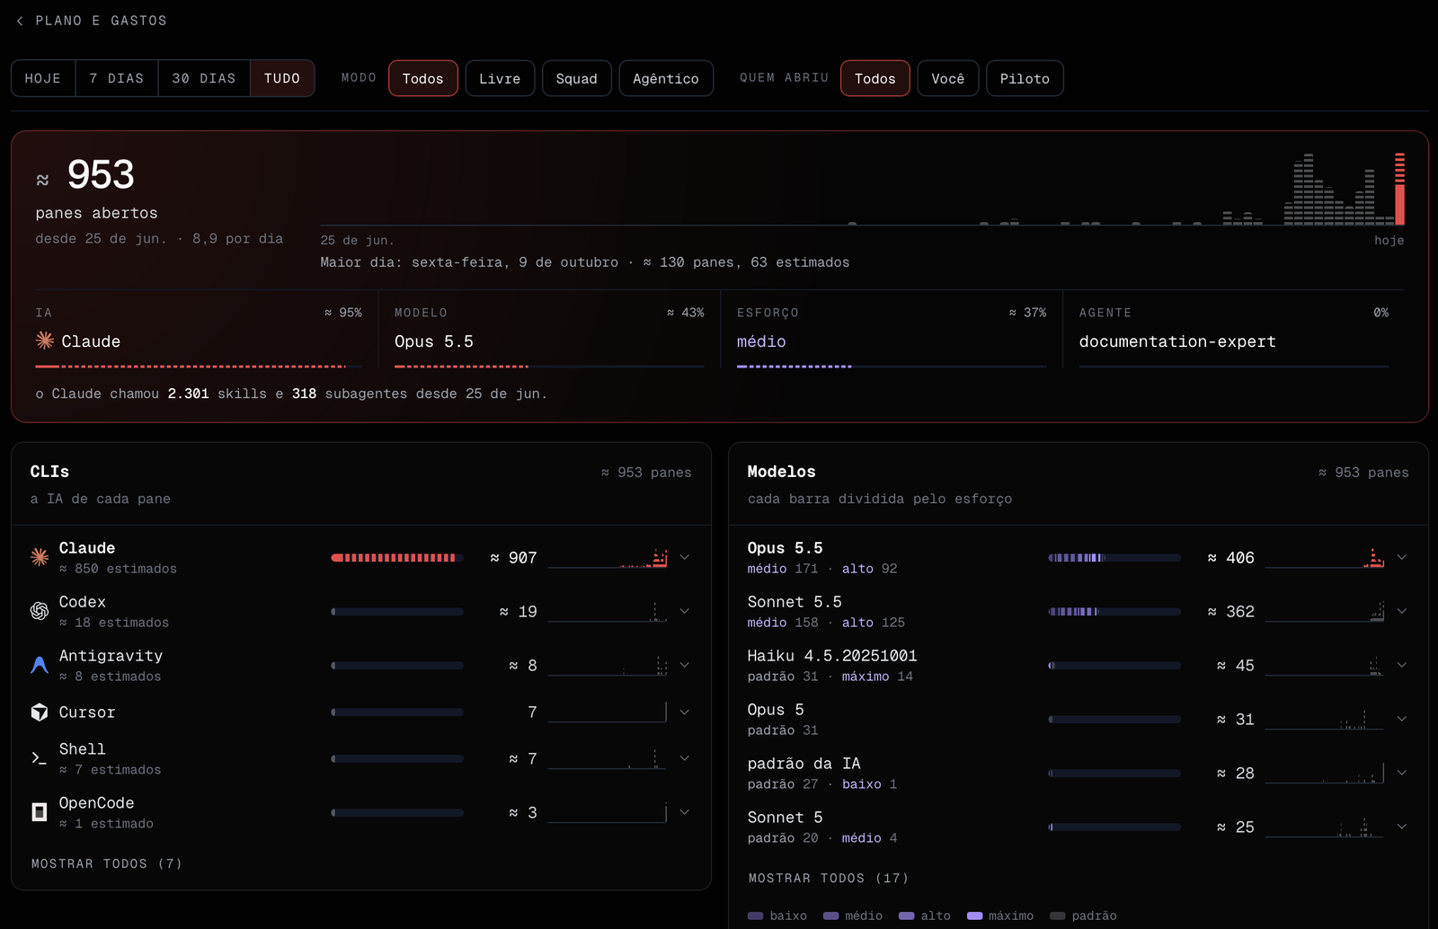Expand the Antigravity row chevron

pos(685,665)
